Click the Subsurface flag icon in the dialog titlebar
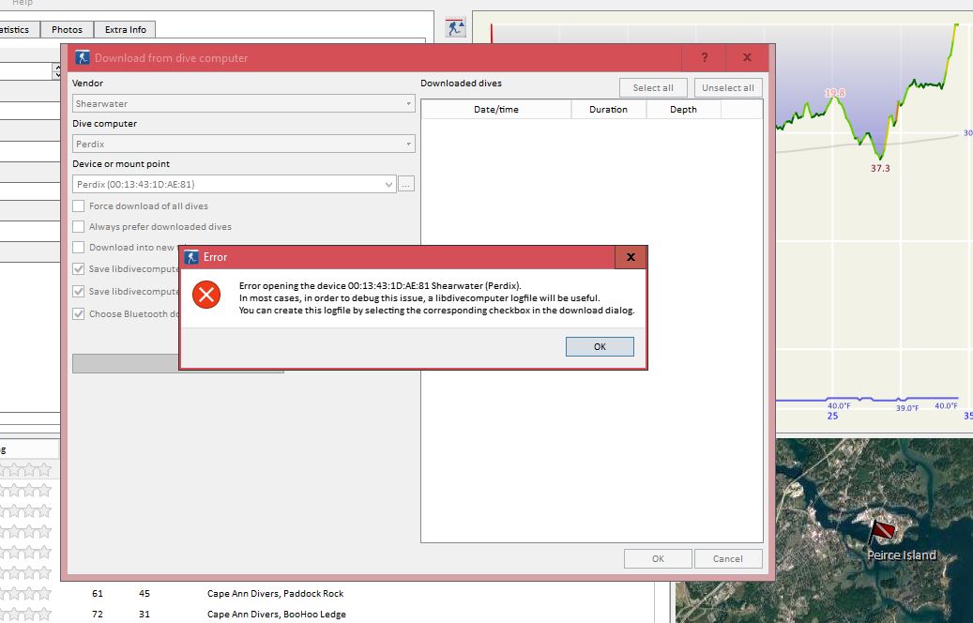 coord(84,57)
